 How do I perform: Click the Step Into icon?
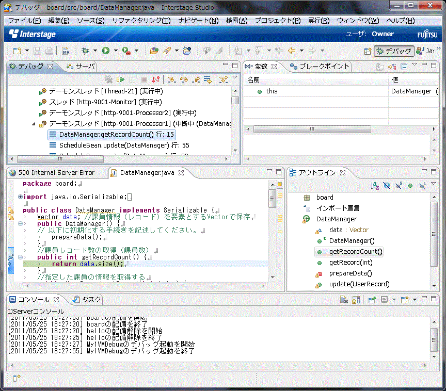coord(171,79)
